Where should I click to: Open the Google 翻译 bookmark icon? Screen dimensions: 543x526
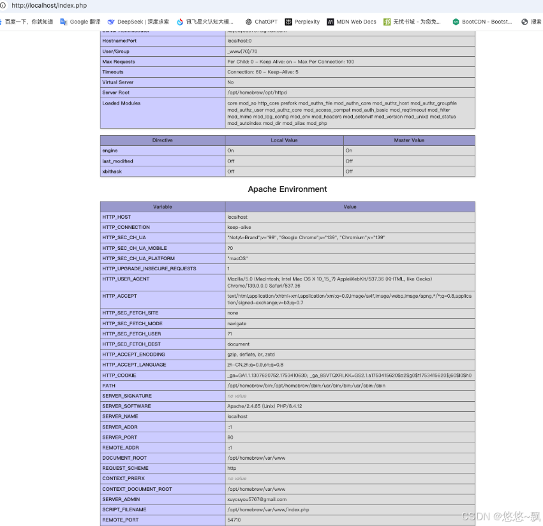tap(64, 22)
